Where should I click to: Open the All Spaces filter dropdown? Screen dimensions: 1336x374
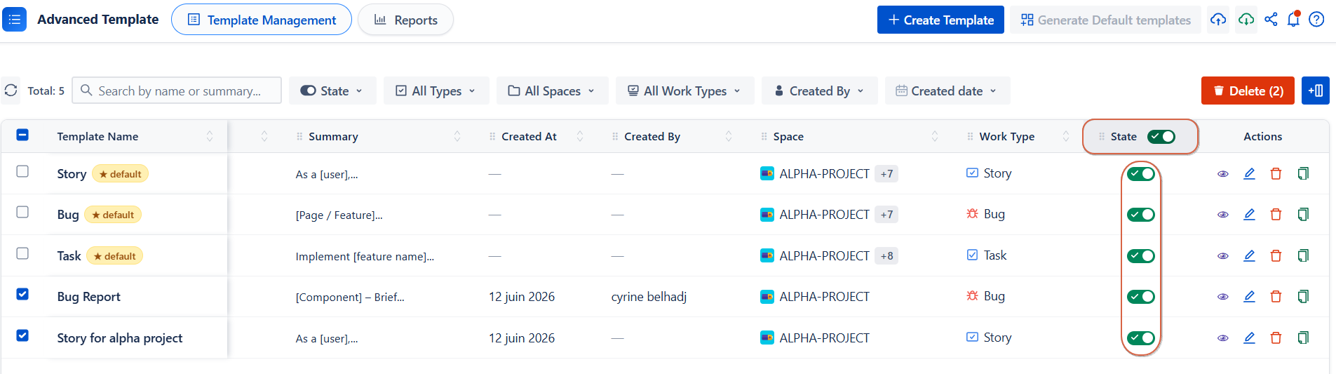click(552, 91)
